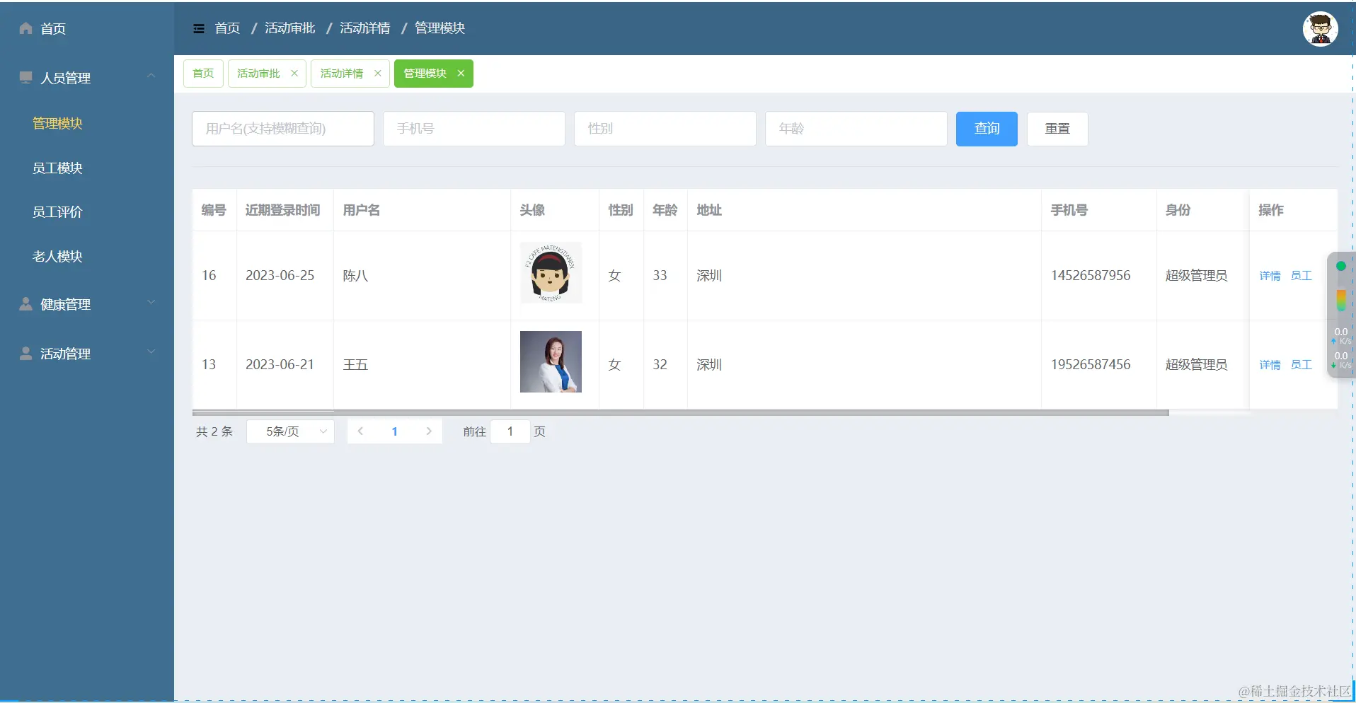
Task: Click phone number 19526587456
Action: coord(1091,364)
